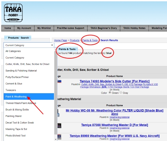The image size is (167, 141).
Task: Follow the Paints & Tools breadcrumb link
Action: [90, 40]
